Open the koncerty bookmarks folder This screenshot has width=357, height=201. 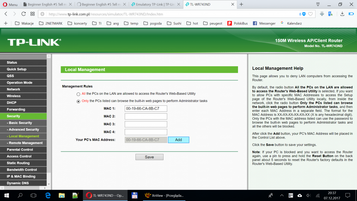(x=77, y=23)
